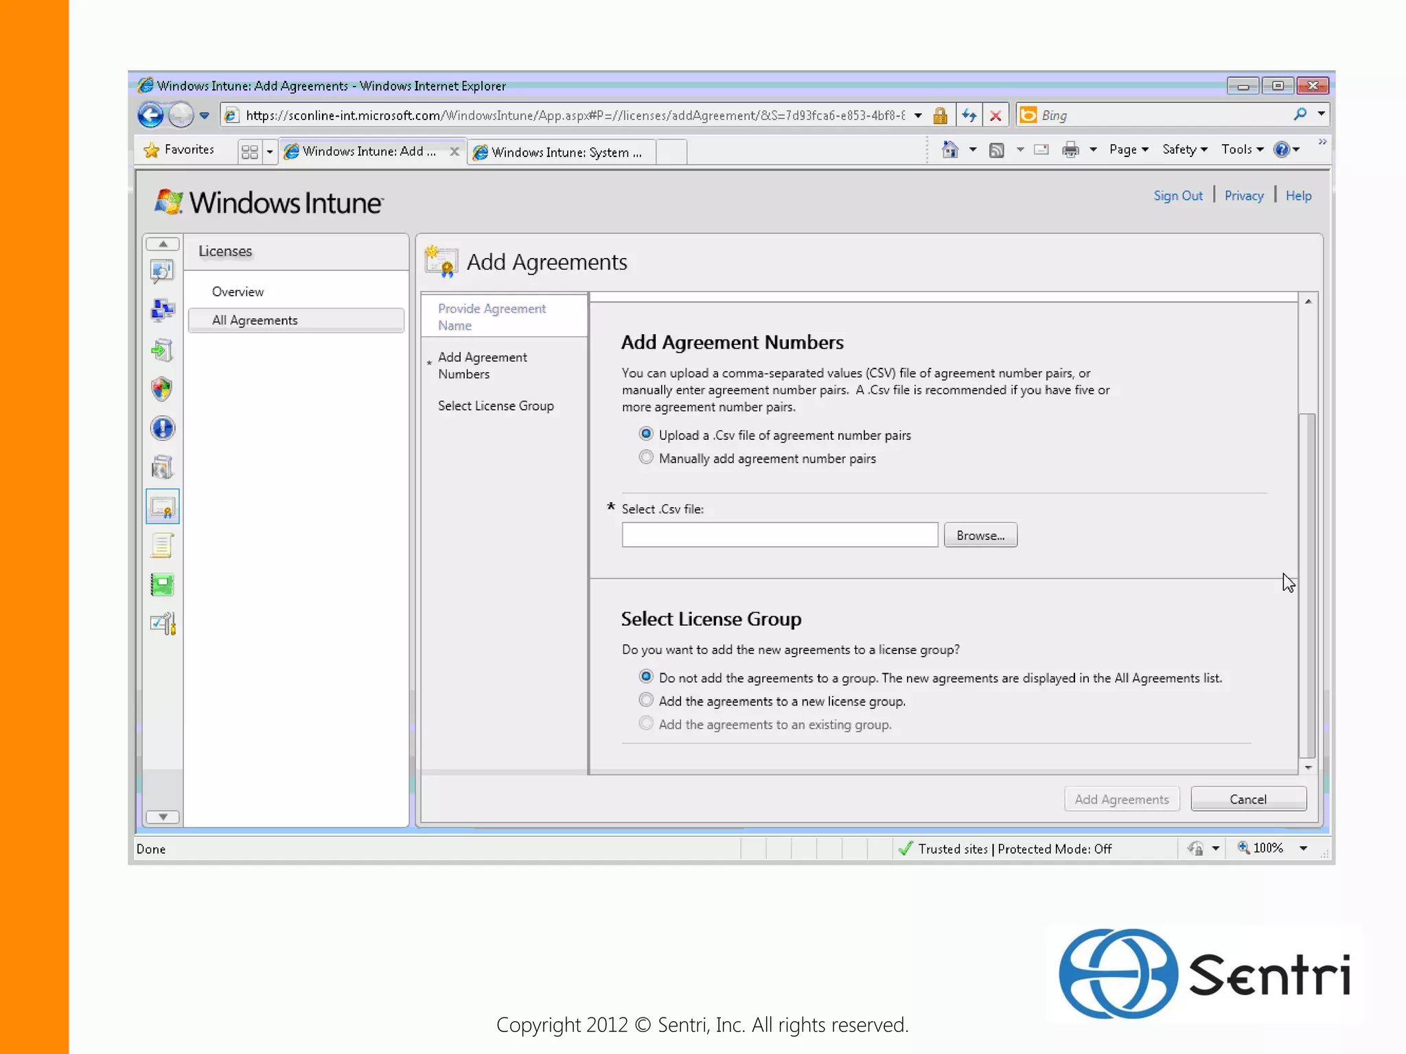1406x1054 pixels.
Task: Open the Alerts exclamation icon
Action: click(162, 429)
